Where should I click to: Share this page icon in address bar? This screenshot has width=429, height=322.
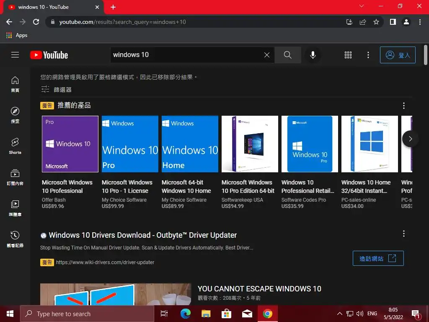pos(363,22)
